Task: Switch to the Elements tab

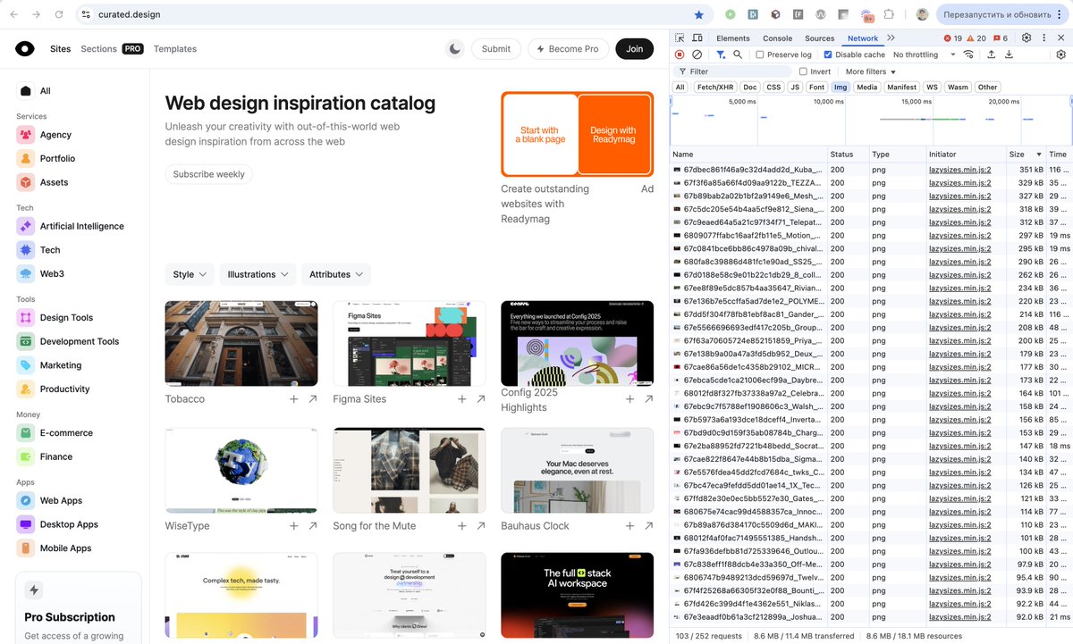Action: (732, 38)
